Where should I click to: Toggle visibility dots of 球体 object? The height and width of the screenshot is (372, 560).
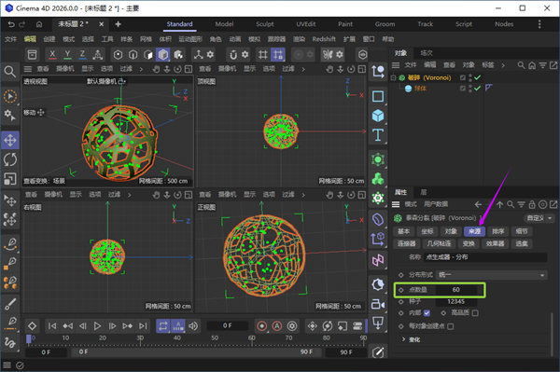[x=470, y=88]
